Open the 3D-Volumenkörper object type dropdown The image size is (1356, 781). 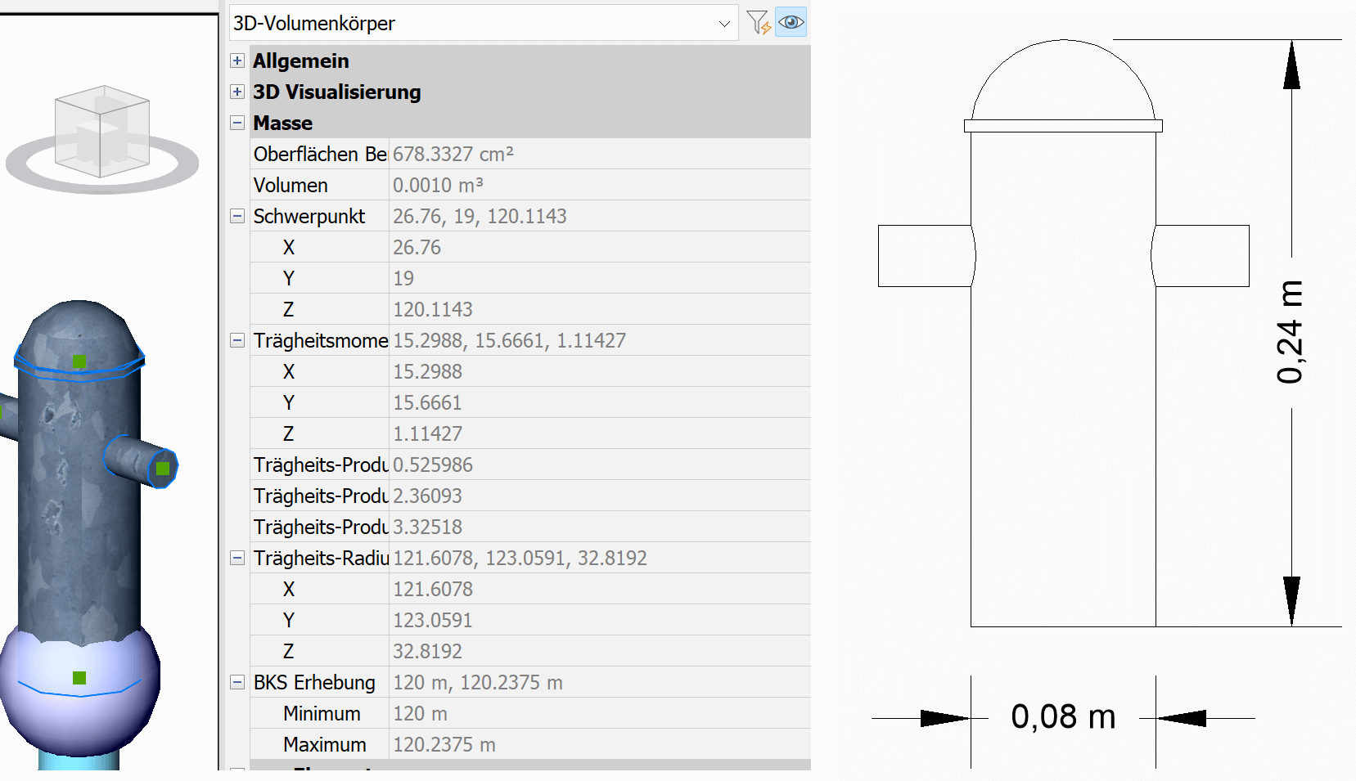[723, 24]
